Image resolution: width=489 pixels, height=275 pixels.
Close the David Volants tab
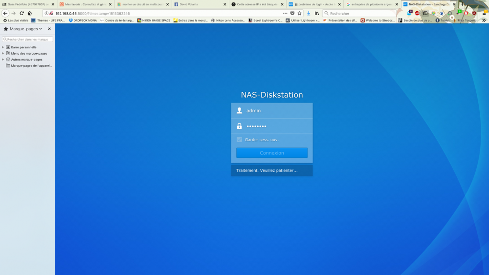(x=224, y=4)
